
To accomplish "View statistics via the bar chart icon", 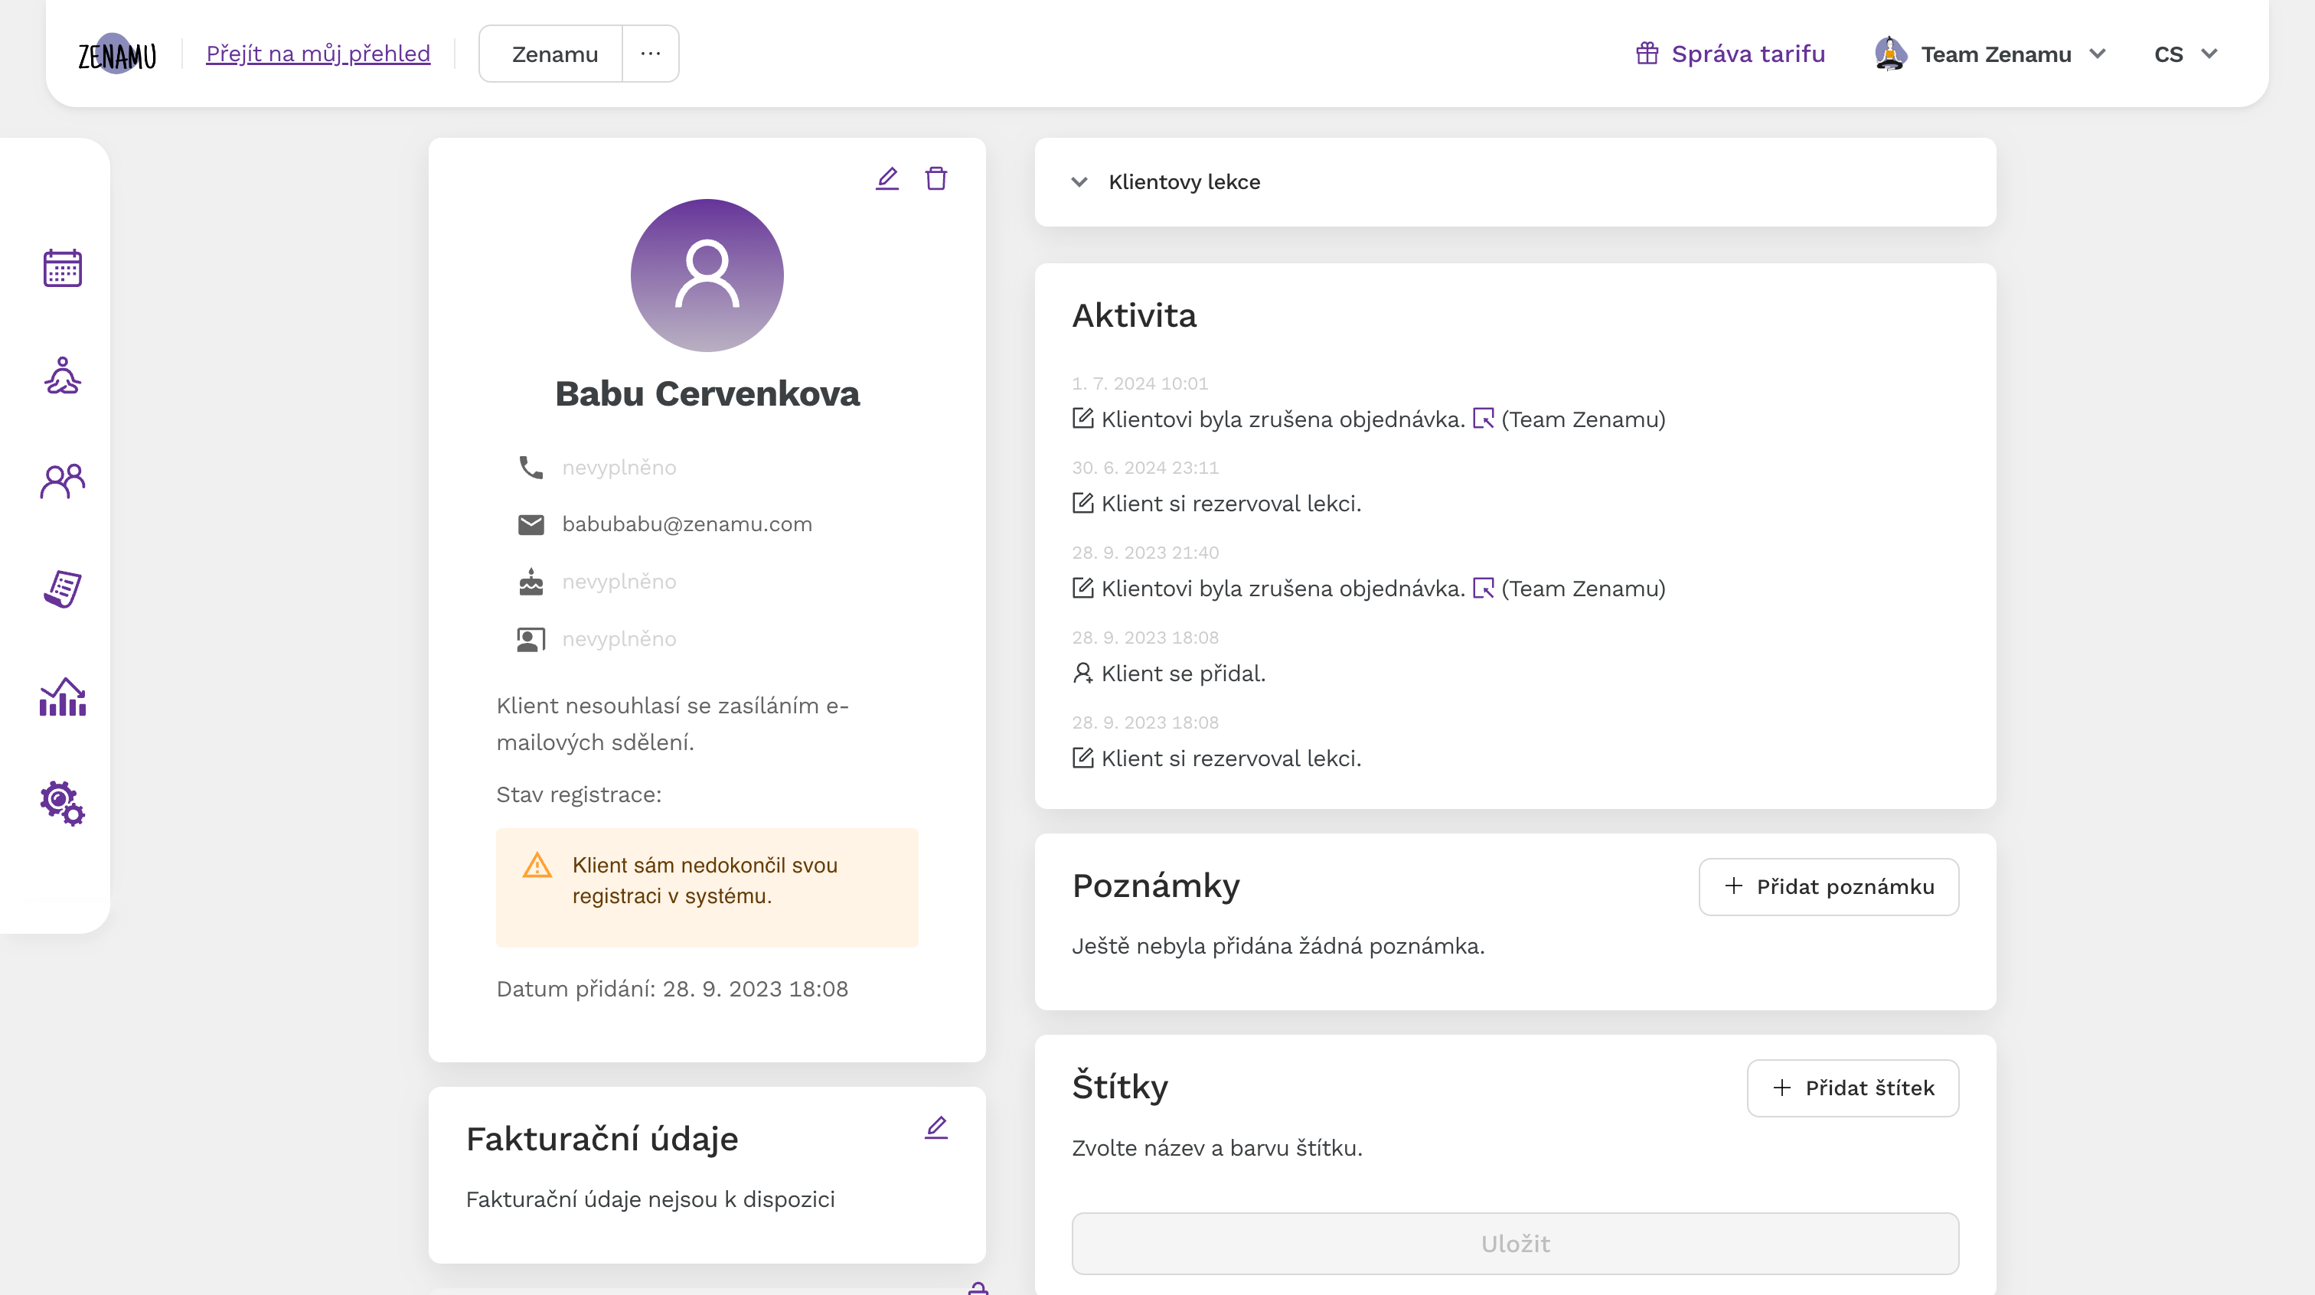I will tap(62, 696).
